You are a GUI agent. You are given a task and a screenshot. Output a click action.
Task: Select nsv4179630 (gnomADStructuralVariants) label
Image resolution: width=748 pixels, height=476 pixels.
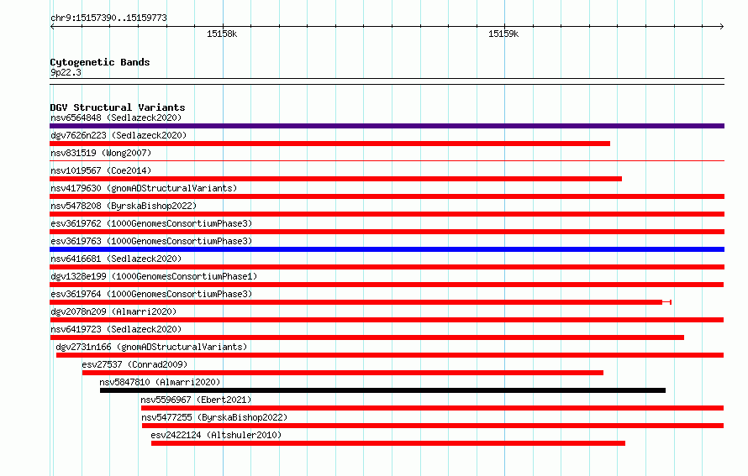(x=144, y=188)
